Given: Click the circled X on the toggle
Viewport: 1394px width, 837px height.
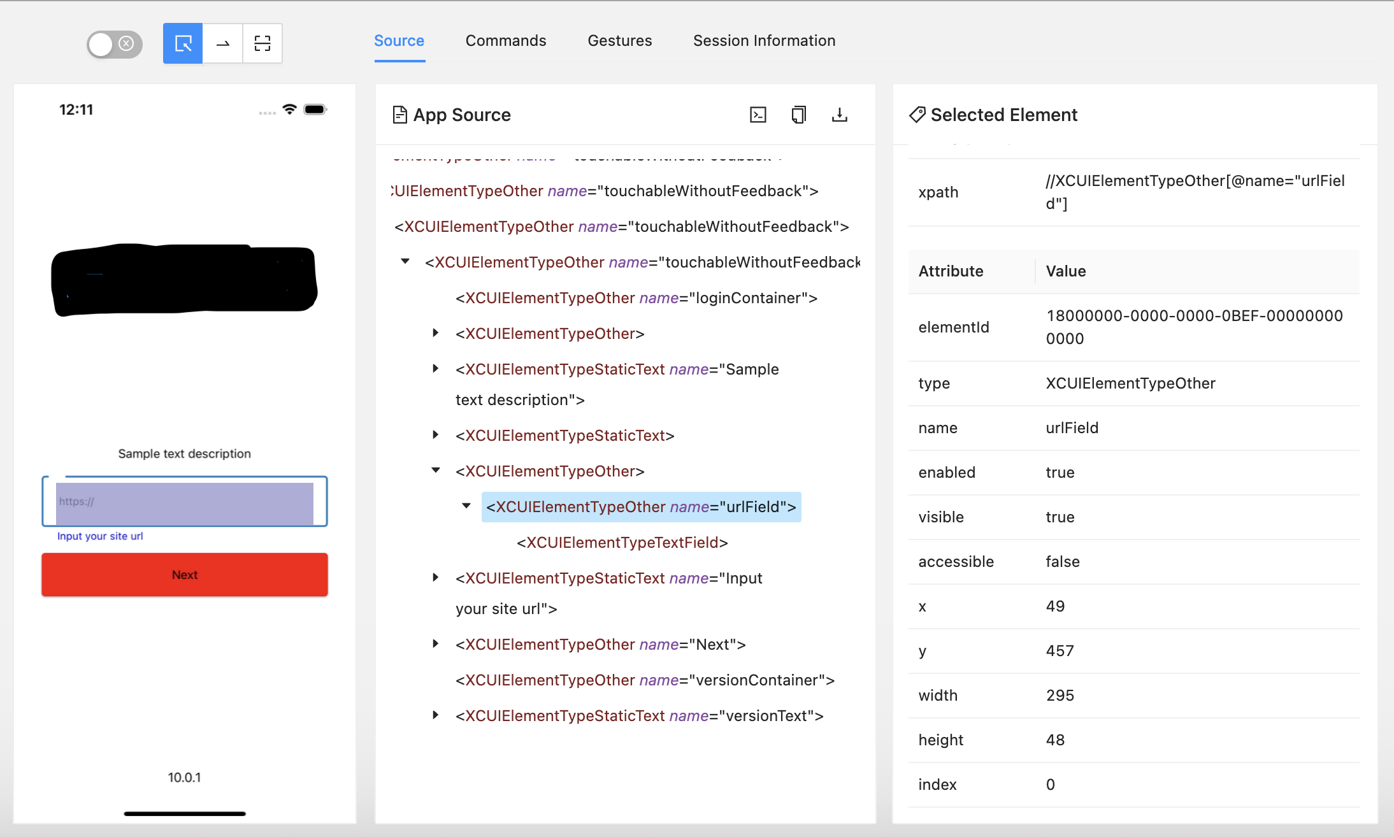Looking at the screenshot, I should (126, 43).
